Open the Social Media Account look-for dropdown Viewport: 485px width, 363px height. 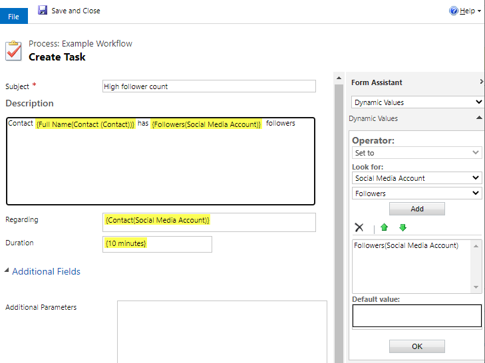(416, 178)
